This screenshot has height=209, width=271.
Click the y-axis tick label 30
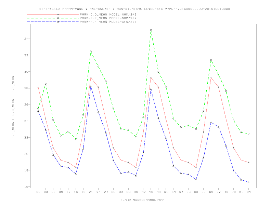click(26, 72)
